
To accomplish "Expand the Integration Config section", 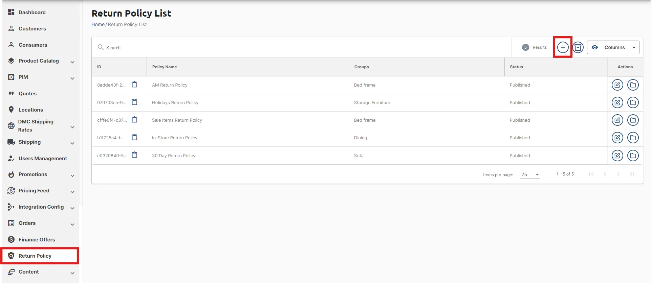I will (72, 208).
